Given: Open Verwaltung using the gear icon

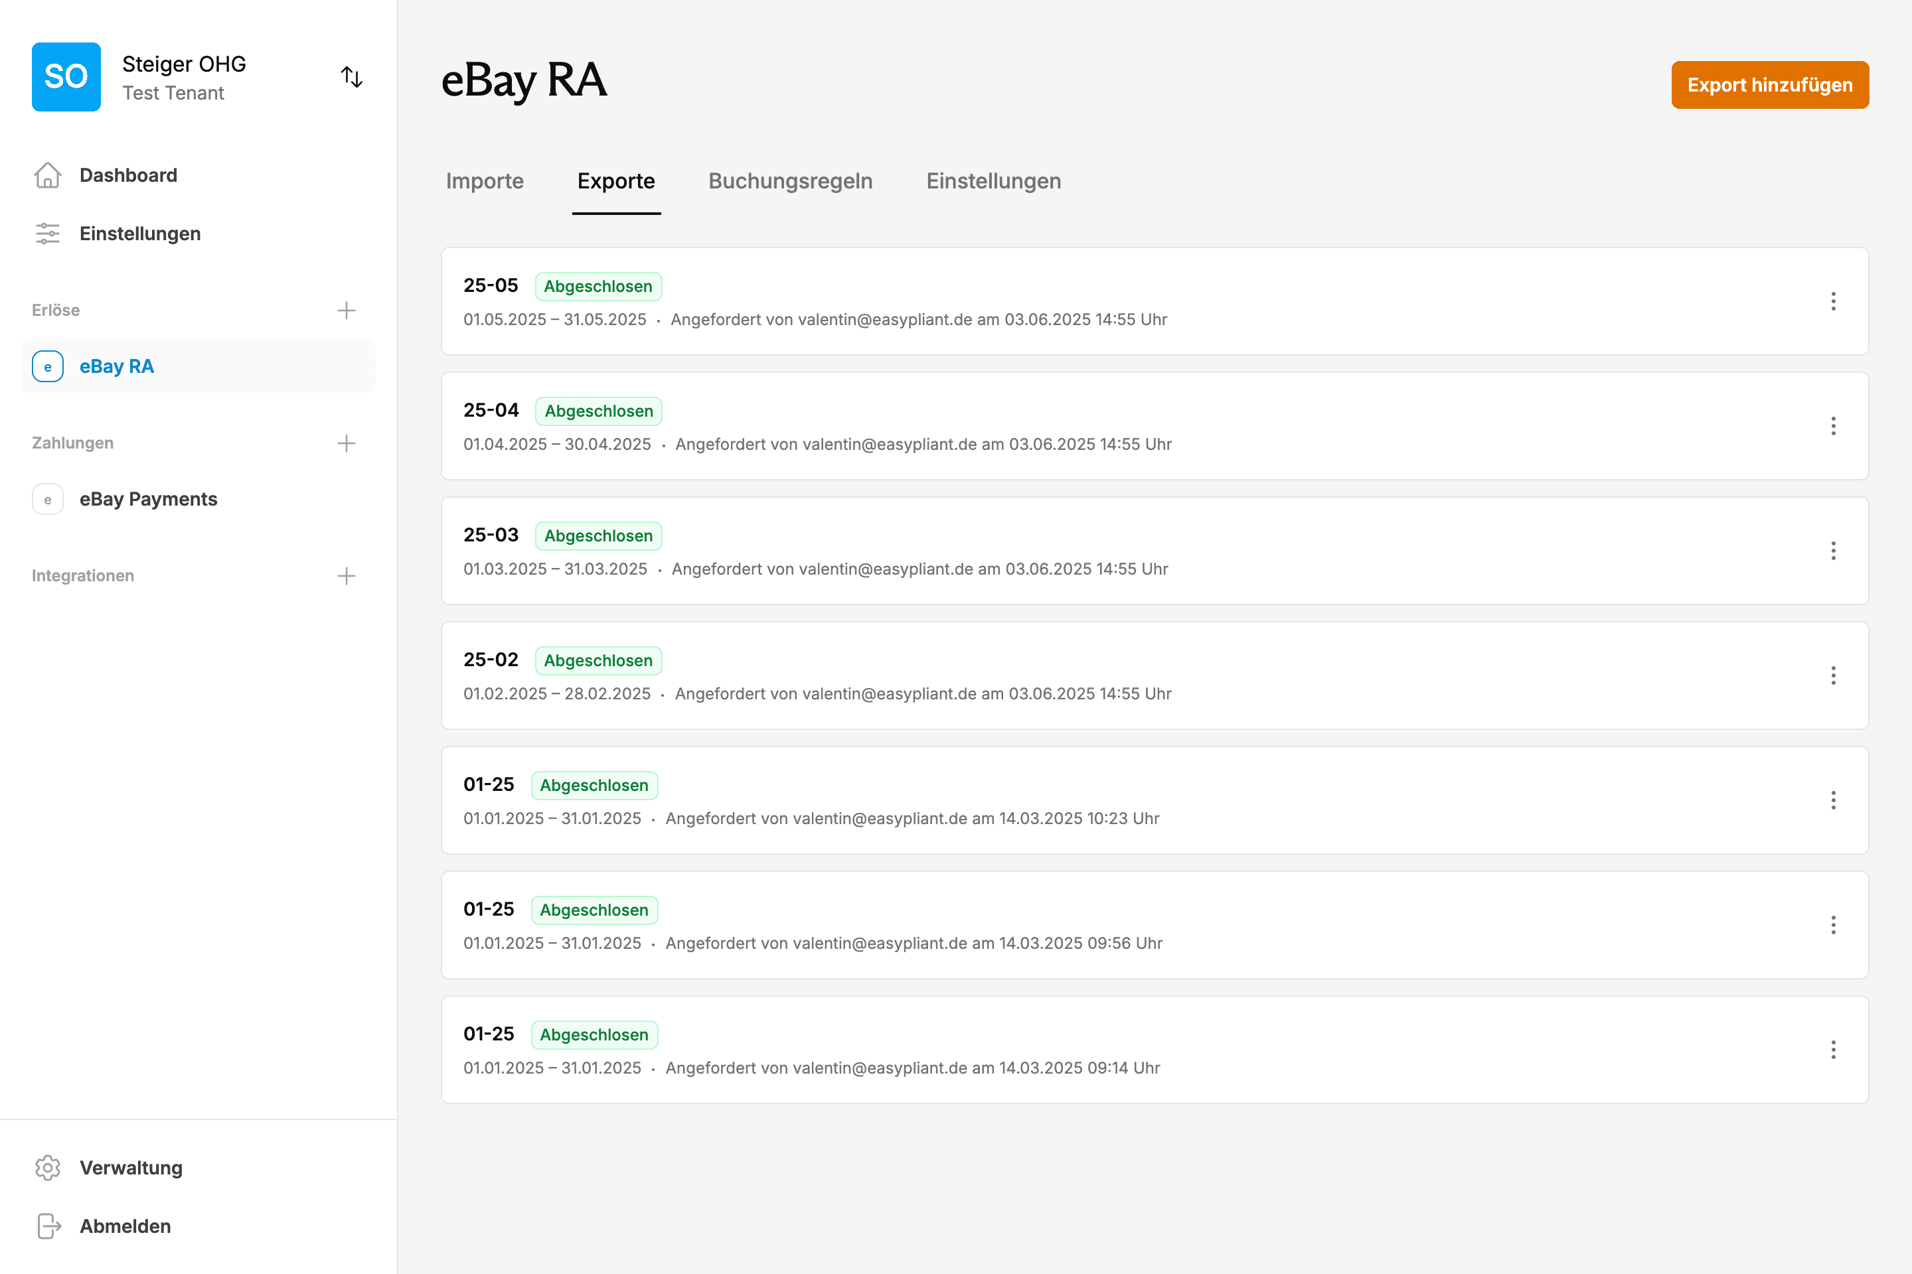Looking at the screenshot, I should coord(47,1168).
